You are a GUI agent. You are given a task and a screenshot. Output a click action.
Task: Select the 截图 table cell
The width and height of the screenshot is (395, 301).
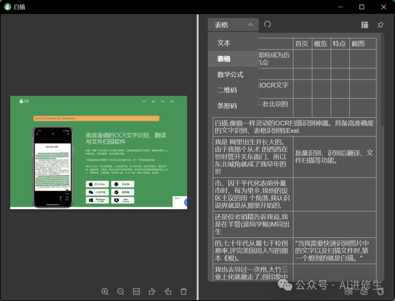click(x=363, y=44)
